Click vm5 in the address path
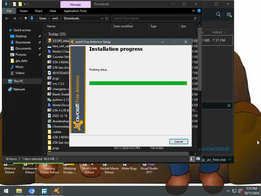The width and height of the screenshot is (261, 196). point(55,18)
